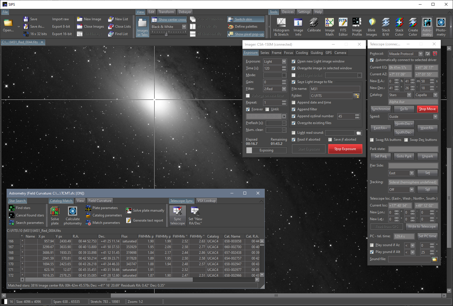
Task: Expand the Filter dropdown showing 2:Red
Action: (284, 89)
